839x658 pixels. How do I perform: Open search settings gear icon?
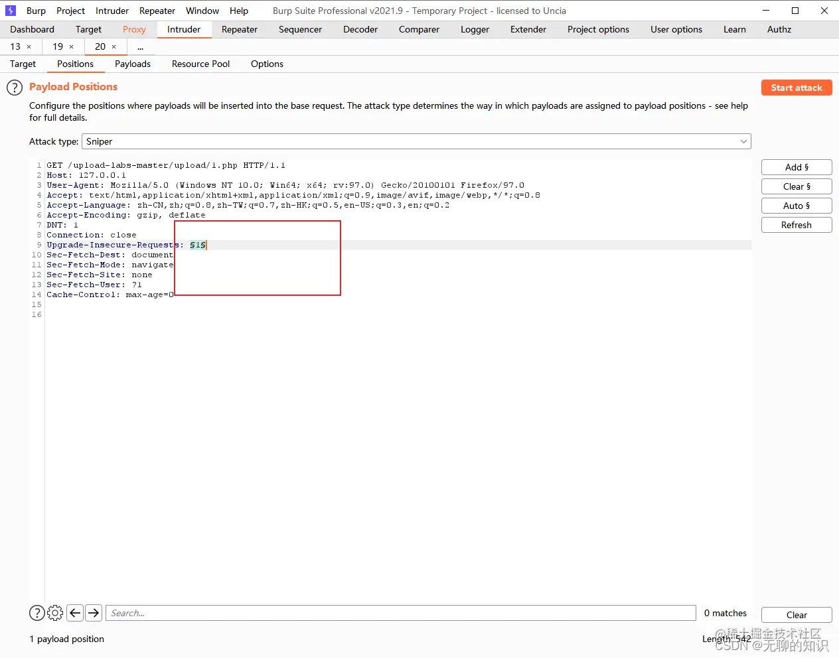56,613
